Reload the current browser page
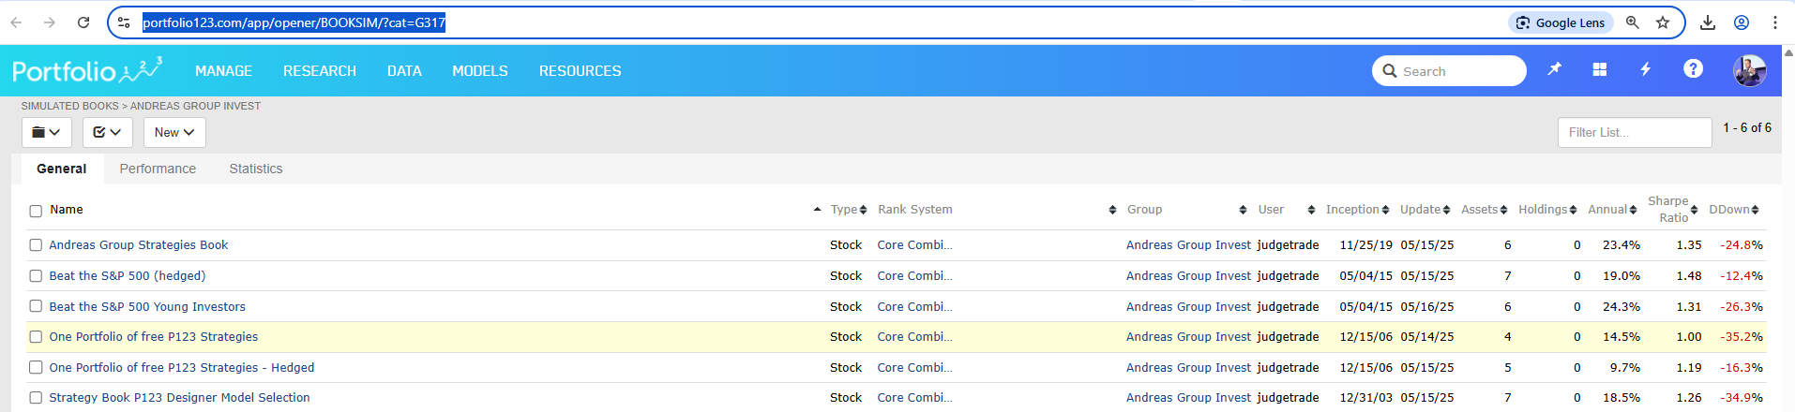 point(83,22)
